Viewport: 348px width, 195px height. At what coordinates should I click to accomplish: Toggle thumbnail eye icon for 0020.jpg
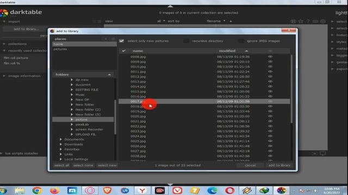tap(270, 116)
